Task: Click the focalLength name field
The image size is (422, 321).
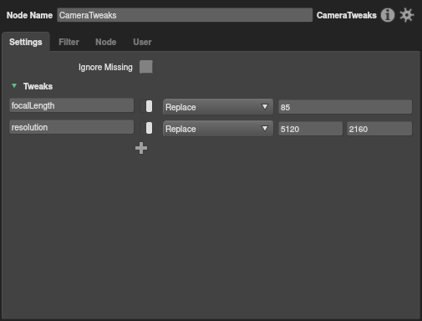Action: [x=72, y=105]
